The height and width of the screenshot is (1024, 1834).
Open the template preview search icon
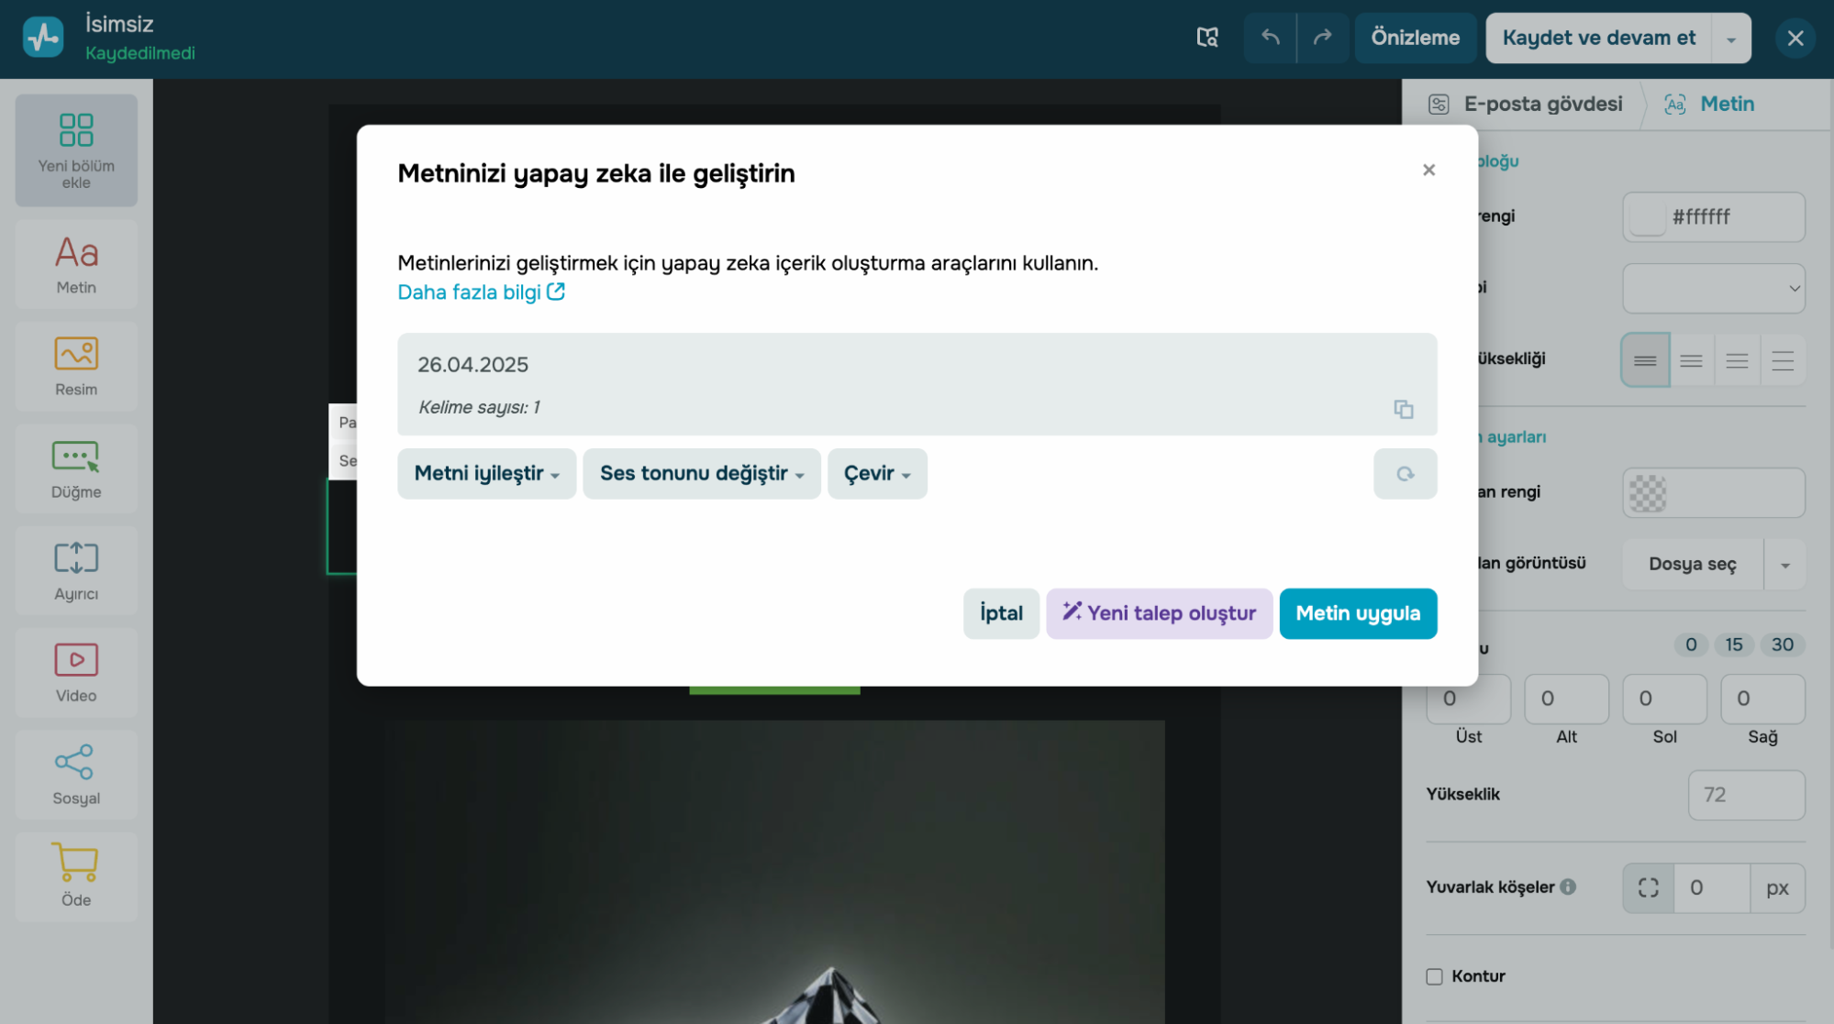1207,38
